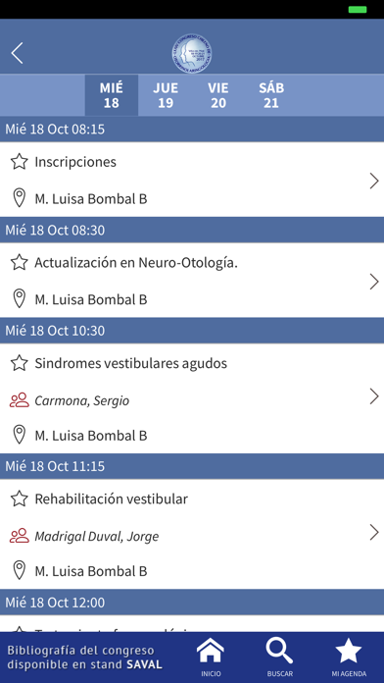
Task: Favorite the Inscripciones session with its star
Action: pos(20,162)
